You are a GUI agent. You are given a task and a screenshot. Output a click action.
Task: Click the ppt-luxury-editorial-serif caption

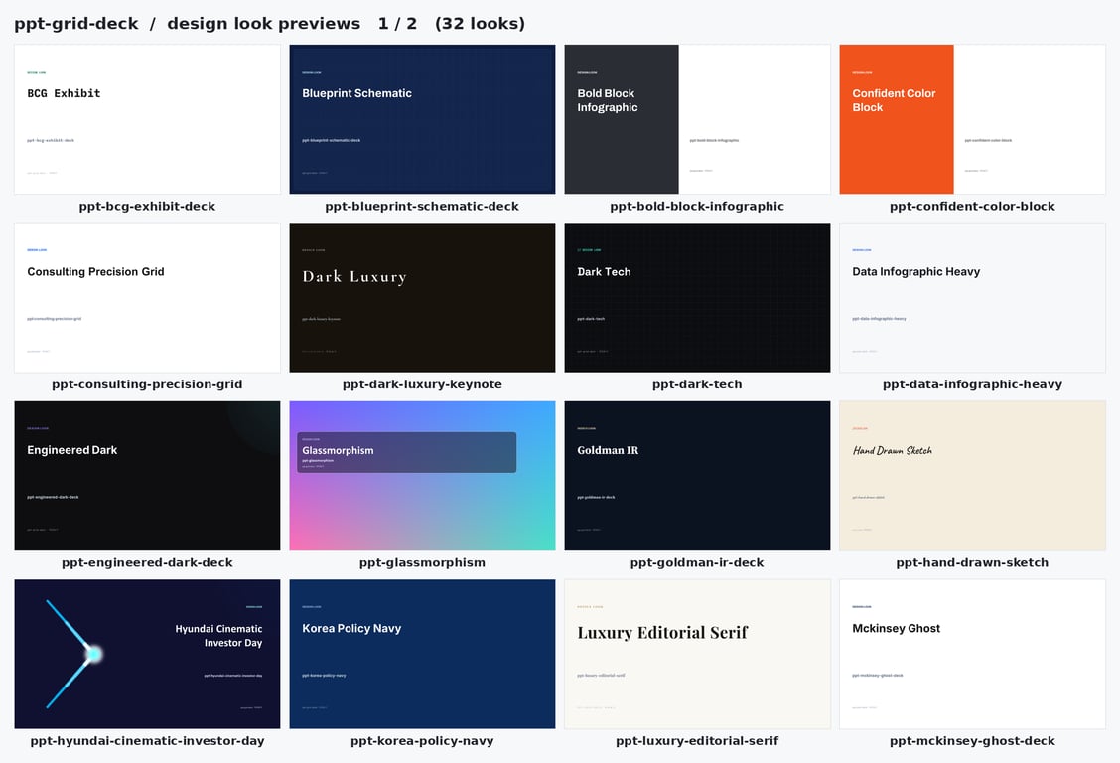pyautogui.click(x=697, y=741)
